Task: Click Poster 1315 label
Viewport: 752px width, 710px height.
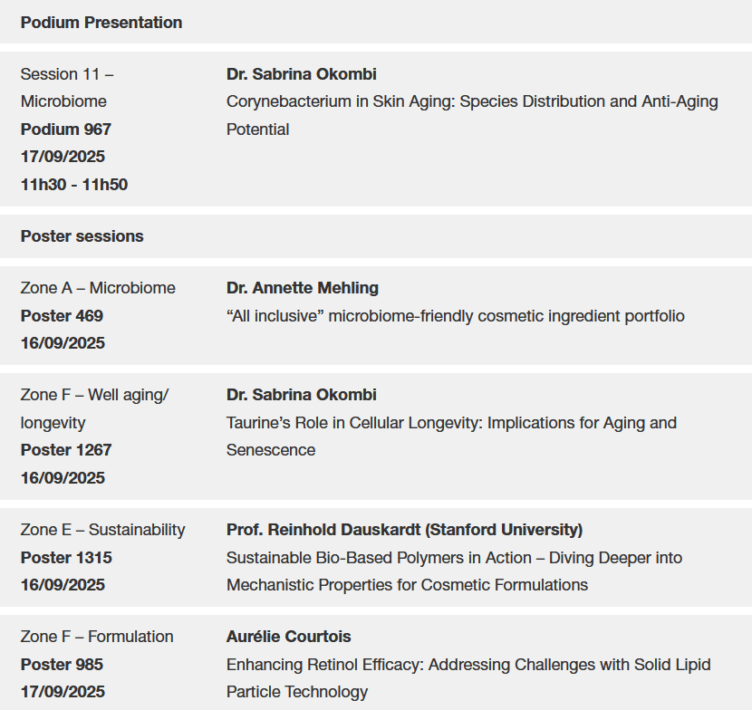Action: click(66, 558)
